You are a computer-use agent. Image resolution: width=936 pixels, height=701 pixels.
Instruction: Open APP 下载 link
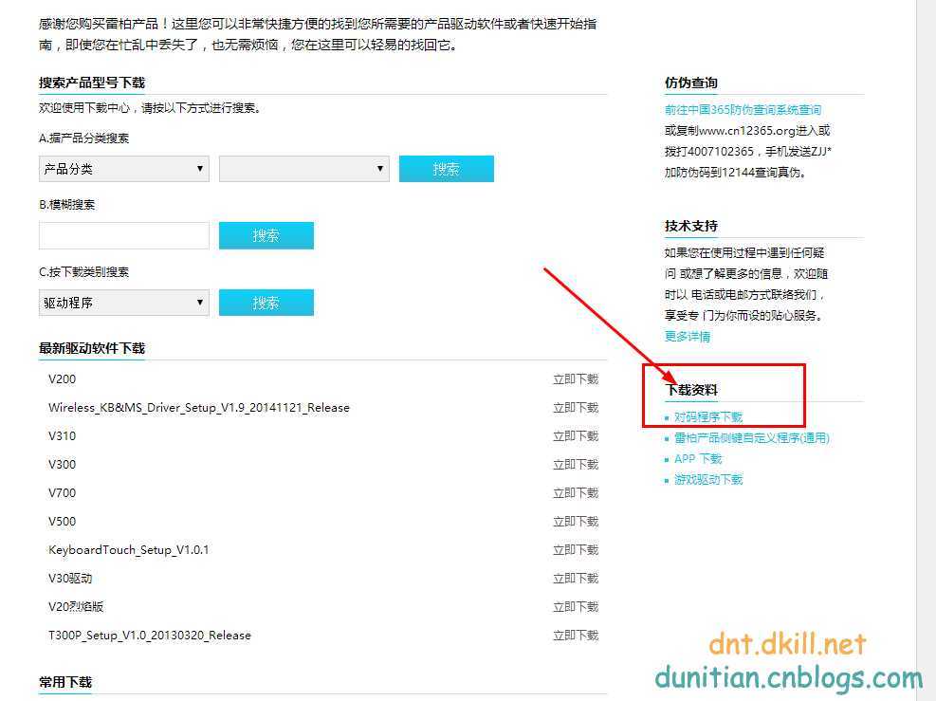pos(698,459)
